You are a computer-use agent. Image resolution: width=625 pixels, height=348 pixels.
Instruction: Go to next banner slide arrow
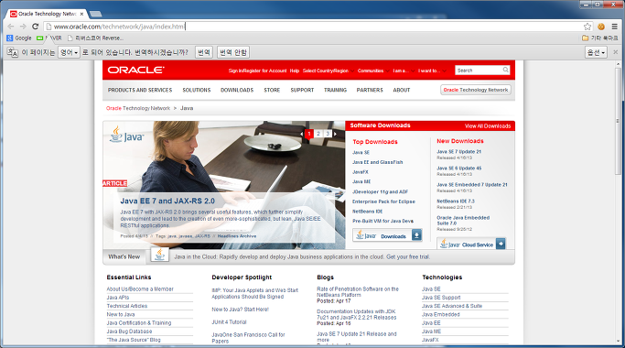coord(335,134)
